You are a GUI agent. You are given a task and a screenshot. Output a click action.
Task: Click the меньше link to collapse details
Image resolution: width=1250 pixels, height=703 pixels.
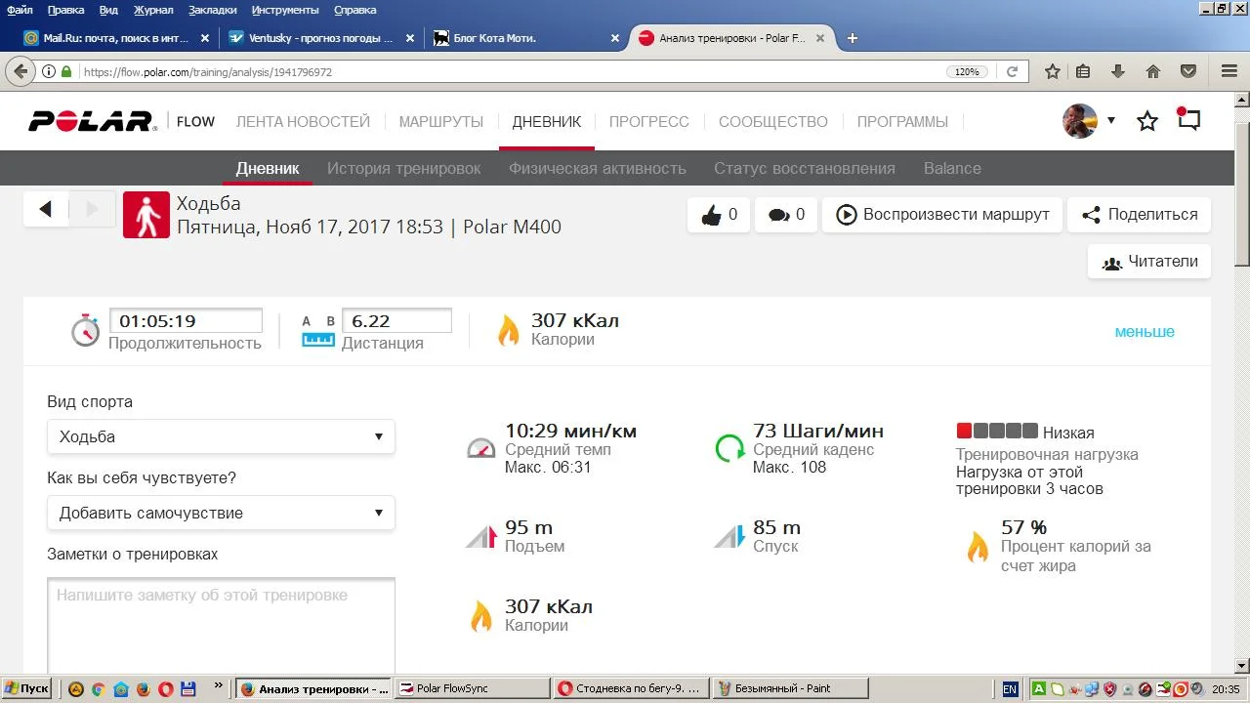(1144, 332)
